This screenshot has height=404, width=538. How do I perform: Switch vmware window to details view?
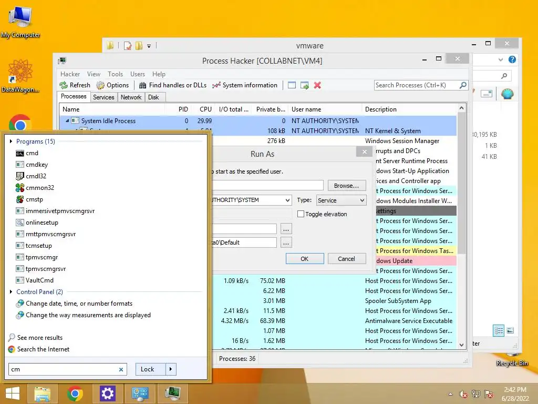[499, 330]
